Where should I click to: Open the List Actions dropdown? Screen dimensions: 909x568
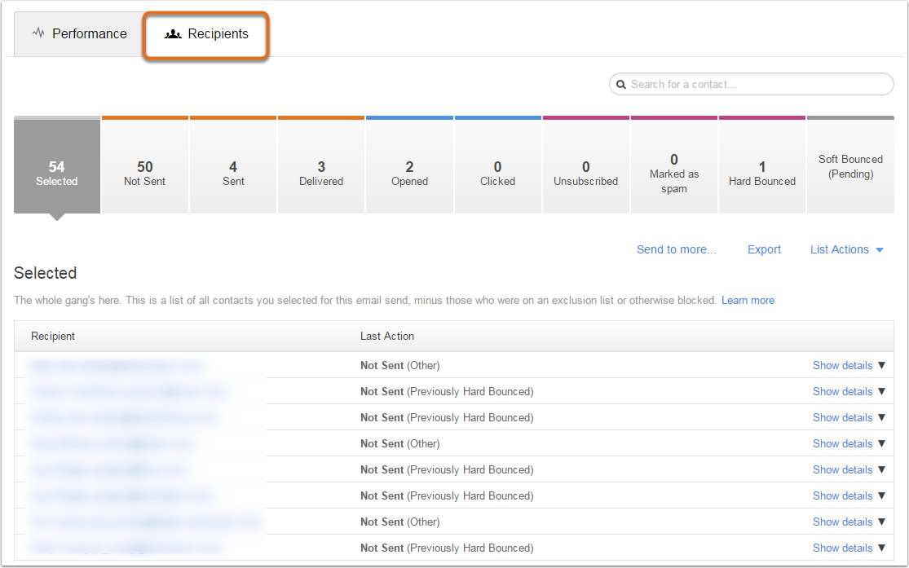click(846, 250)
